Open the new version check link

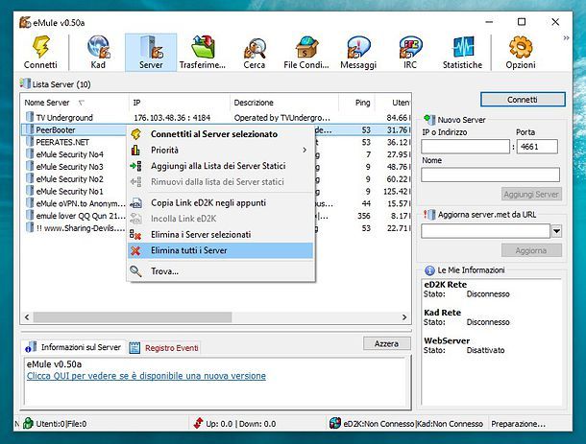click(146, 376)
